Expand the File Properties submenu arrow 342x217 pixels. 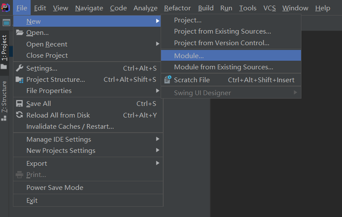pos(158,91)
